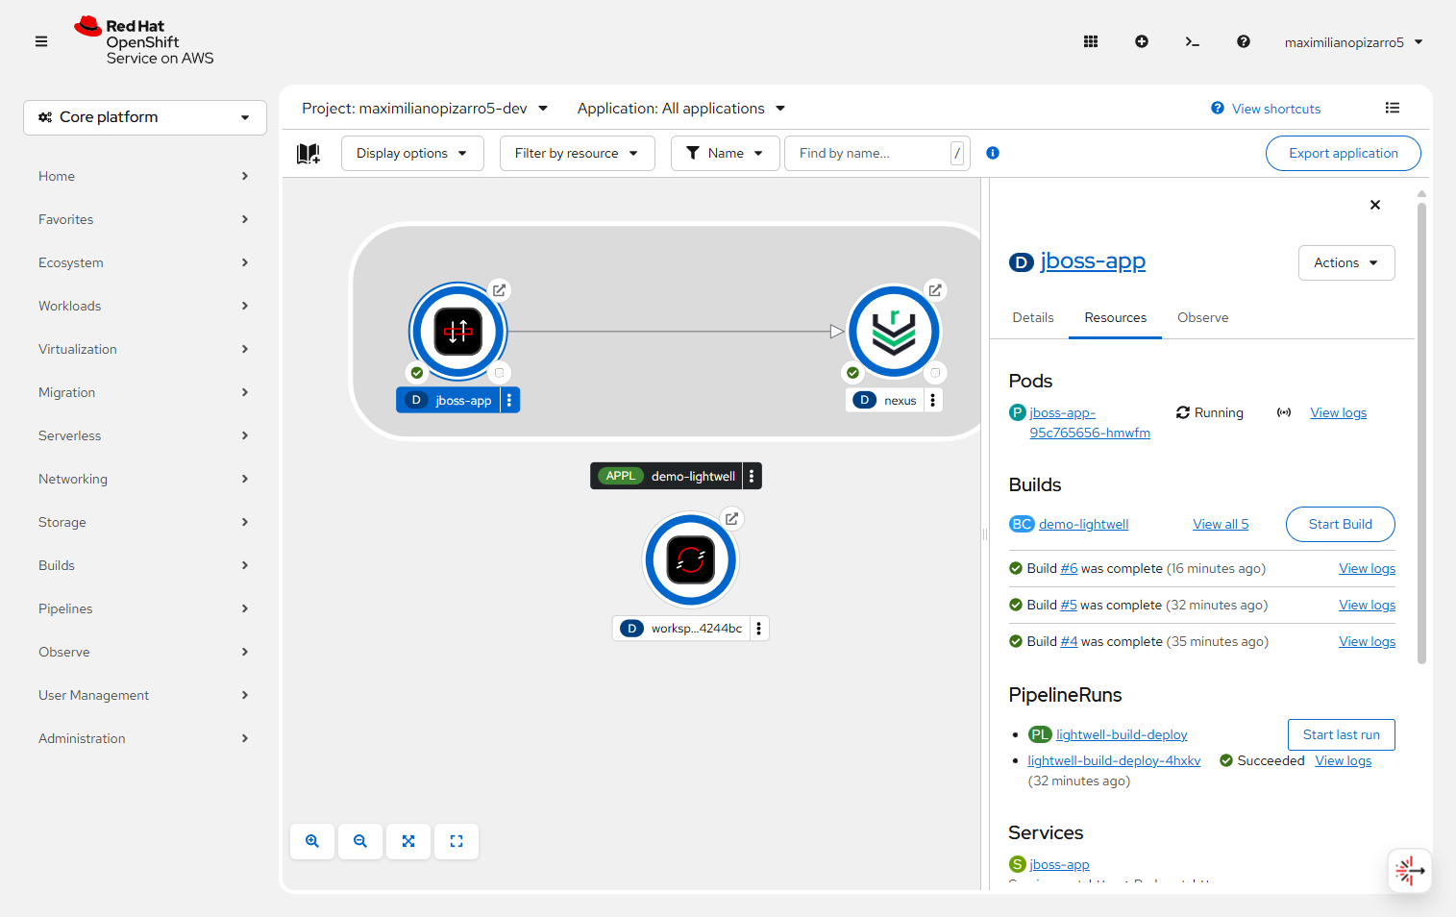The height and width of the screenshot is (917, 1456).
Task: Open the lightwell-build-deploy pipeline link
Action: point(1122,734)
